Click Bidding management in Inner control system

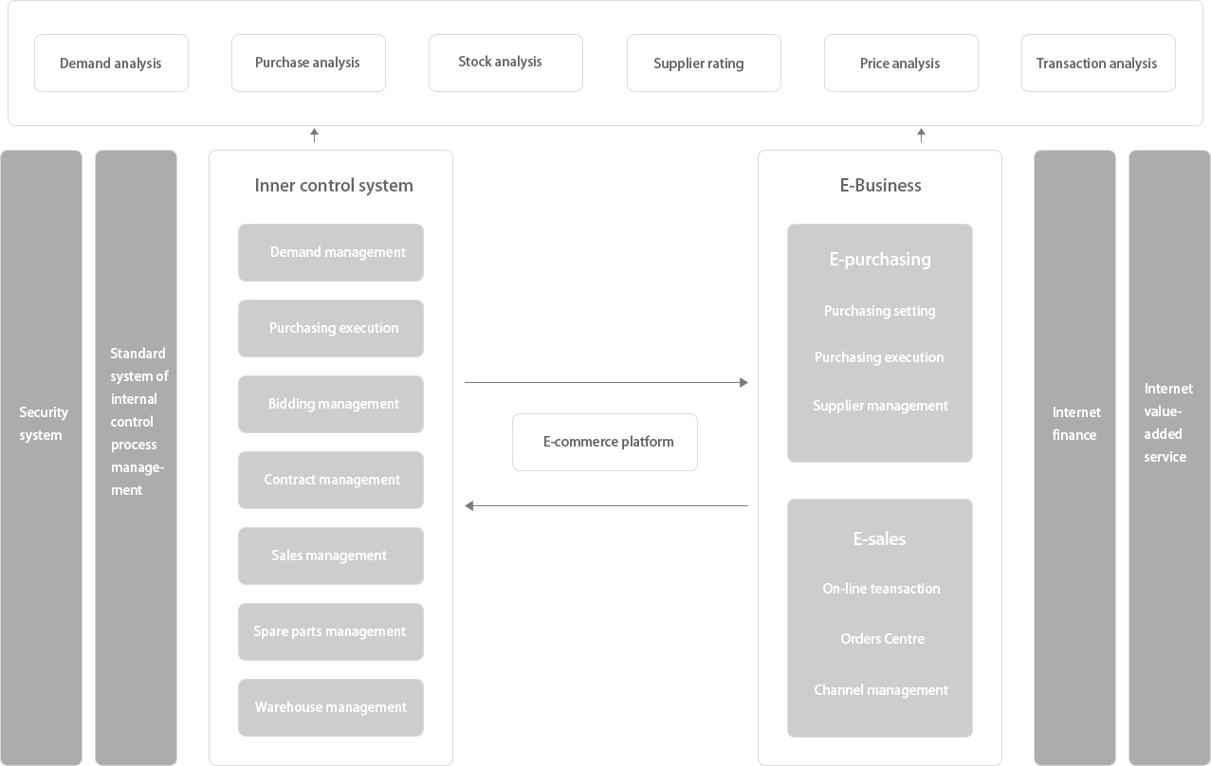[x=331, y=404]
